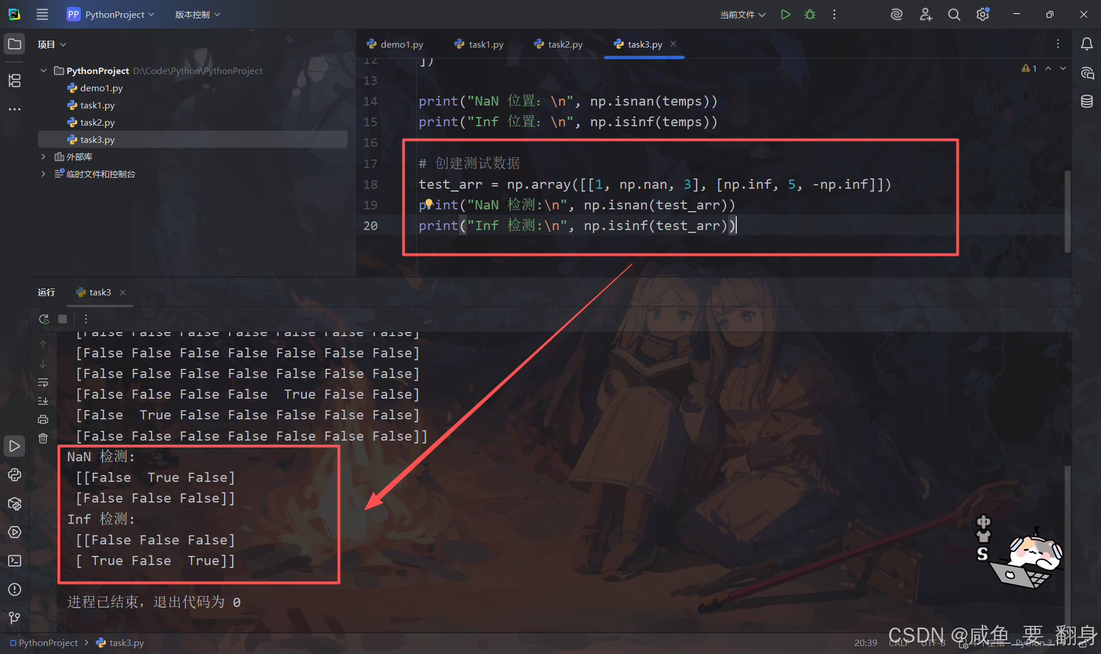Open the Git version control tool window

(x=14, y=617)
